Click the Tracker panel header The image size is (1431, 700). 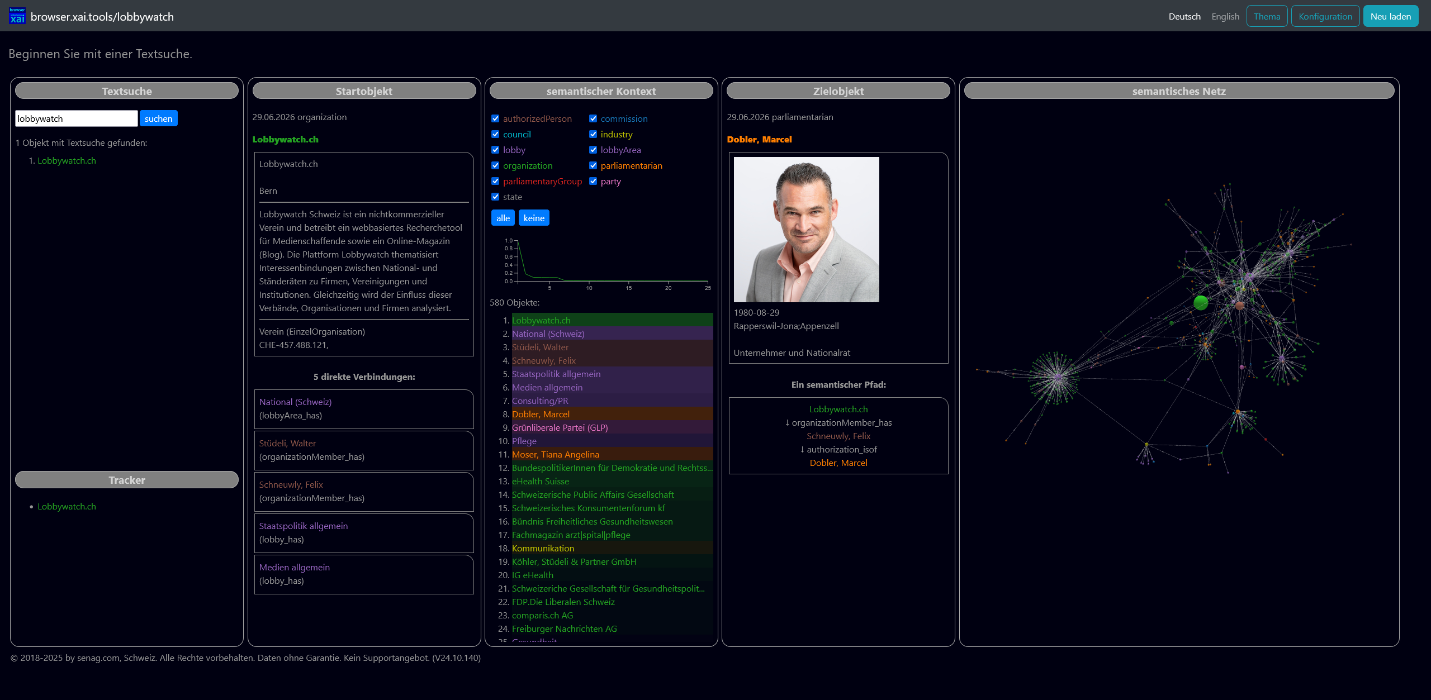(x=127, y=480)
